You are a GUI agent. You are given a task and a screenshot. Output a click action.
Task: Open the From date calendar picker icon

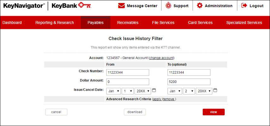(154, 90)
